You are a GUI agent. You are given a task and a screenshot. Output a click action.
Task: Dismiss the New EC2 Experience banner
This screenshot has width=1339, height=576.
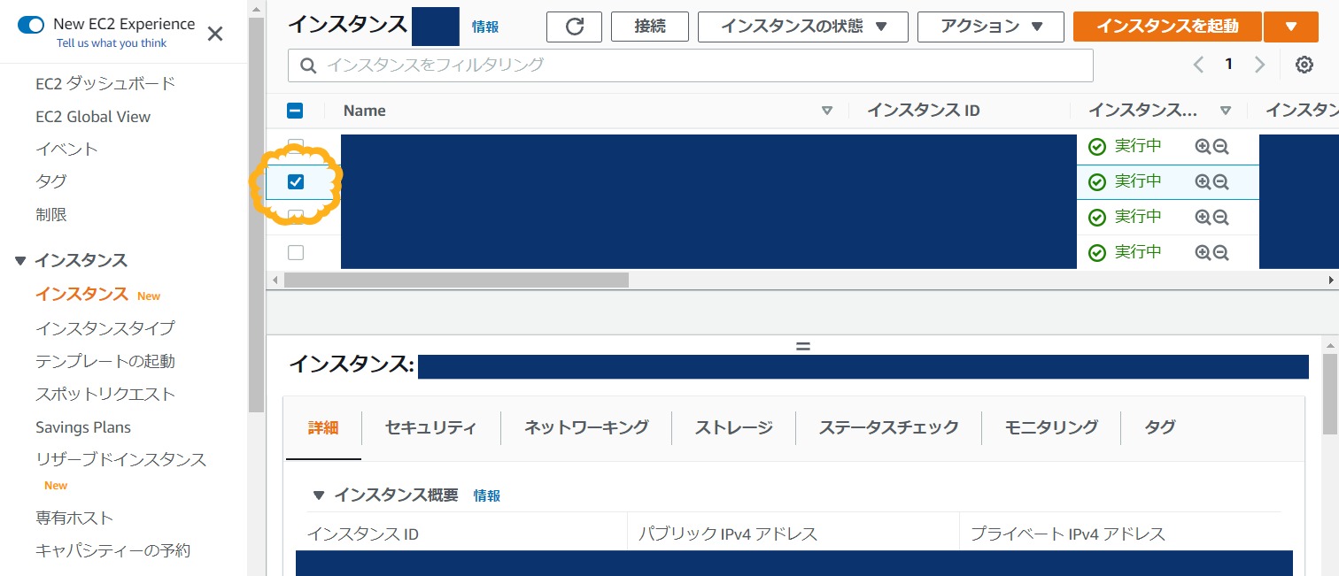click(214, 33)
